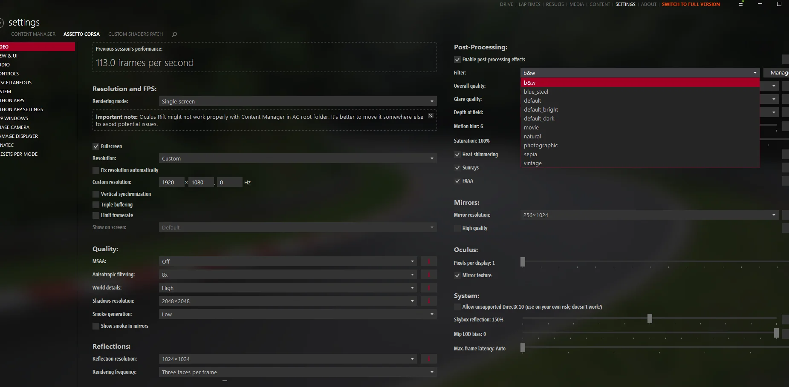Enable Vertical synchronization checkbox

coord(96,194)
